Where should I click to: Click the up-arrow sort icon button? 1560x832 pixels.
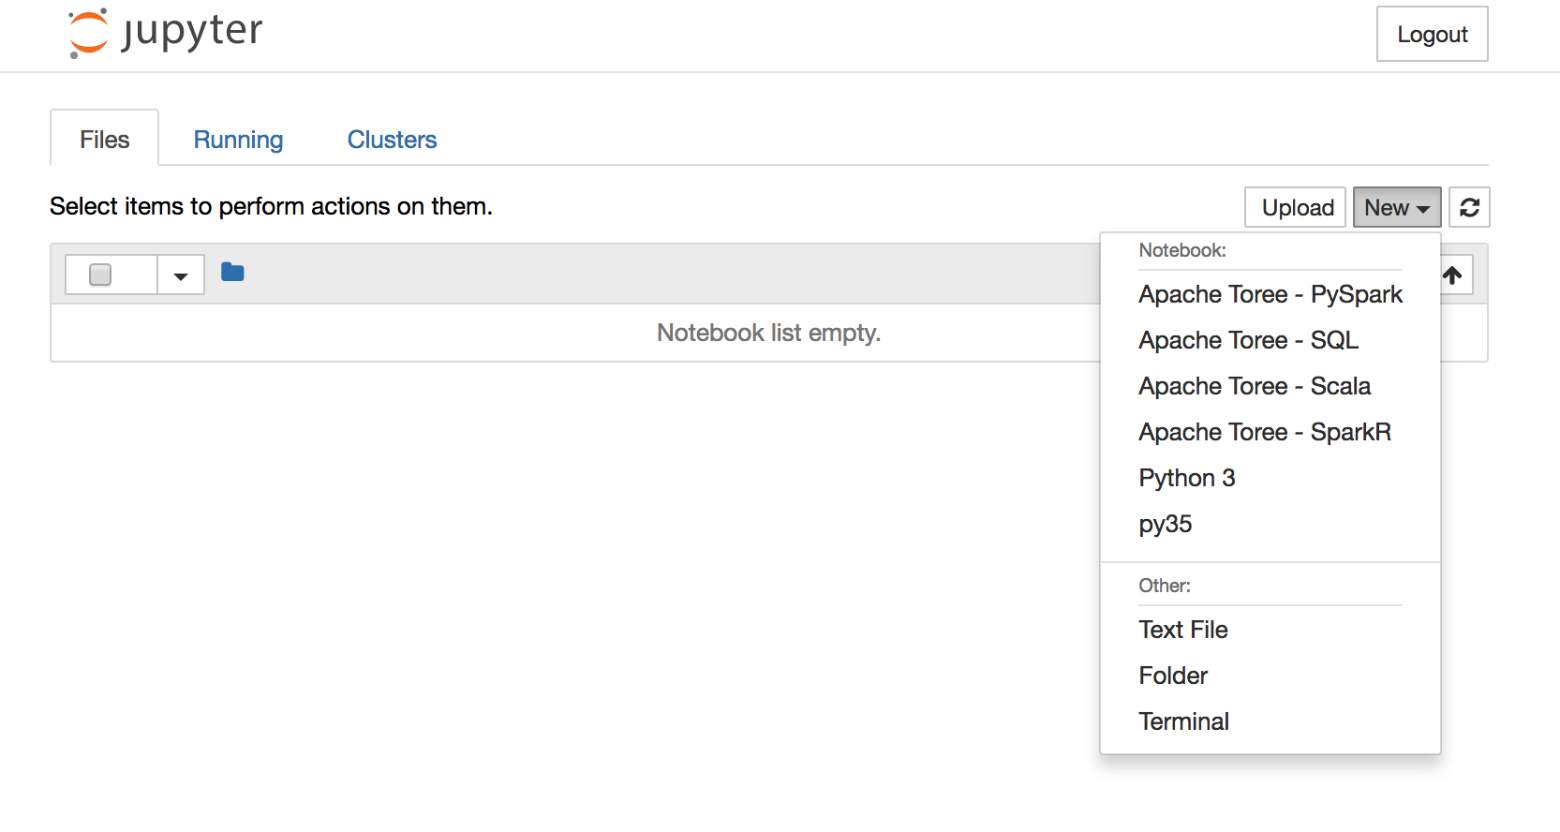click(1457, 275)
